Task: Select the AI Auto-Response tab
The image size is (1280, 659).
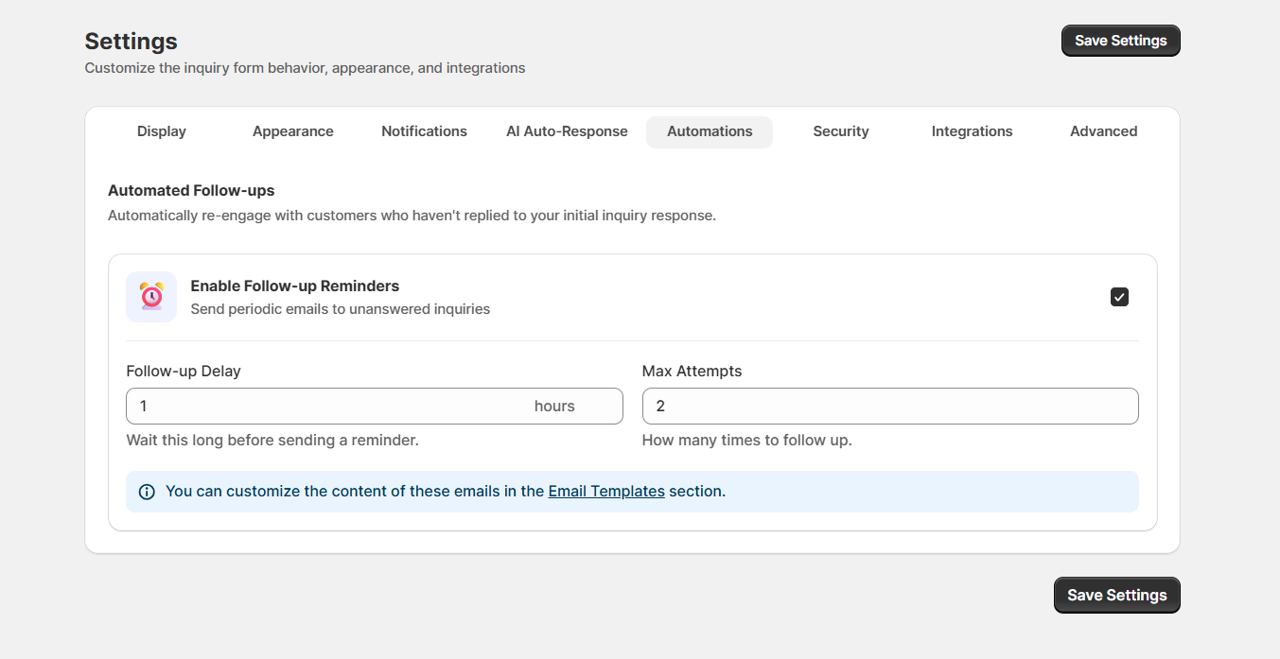Action: point(567,131)
